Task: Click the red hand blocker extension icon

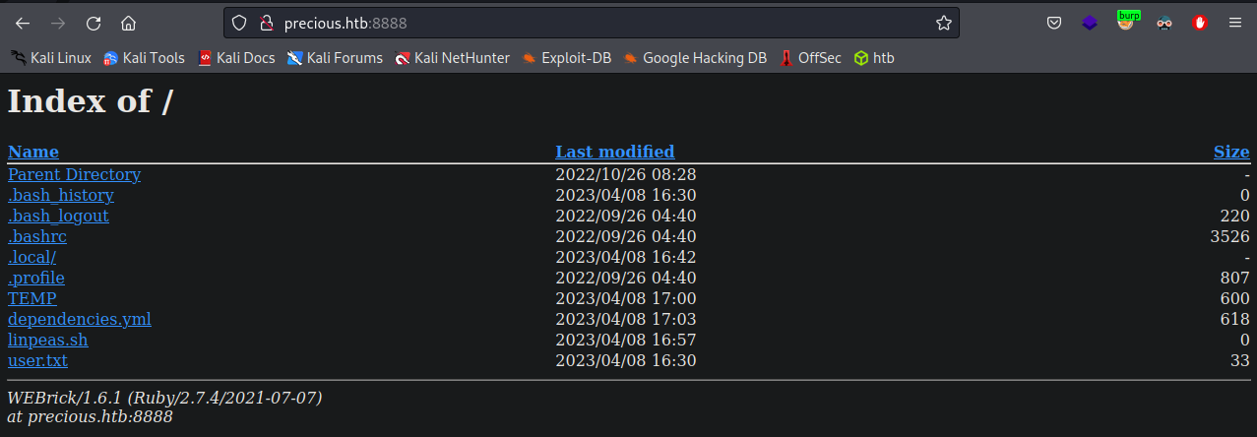Action: pyautogui.click(x=1200, y=23)
